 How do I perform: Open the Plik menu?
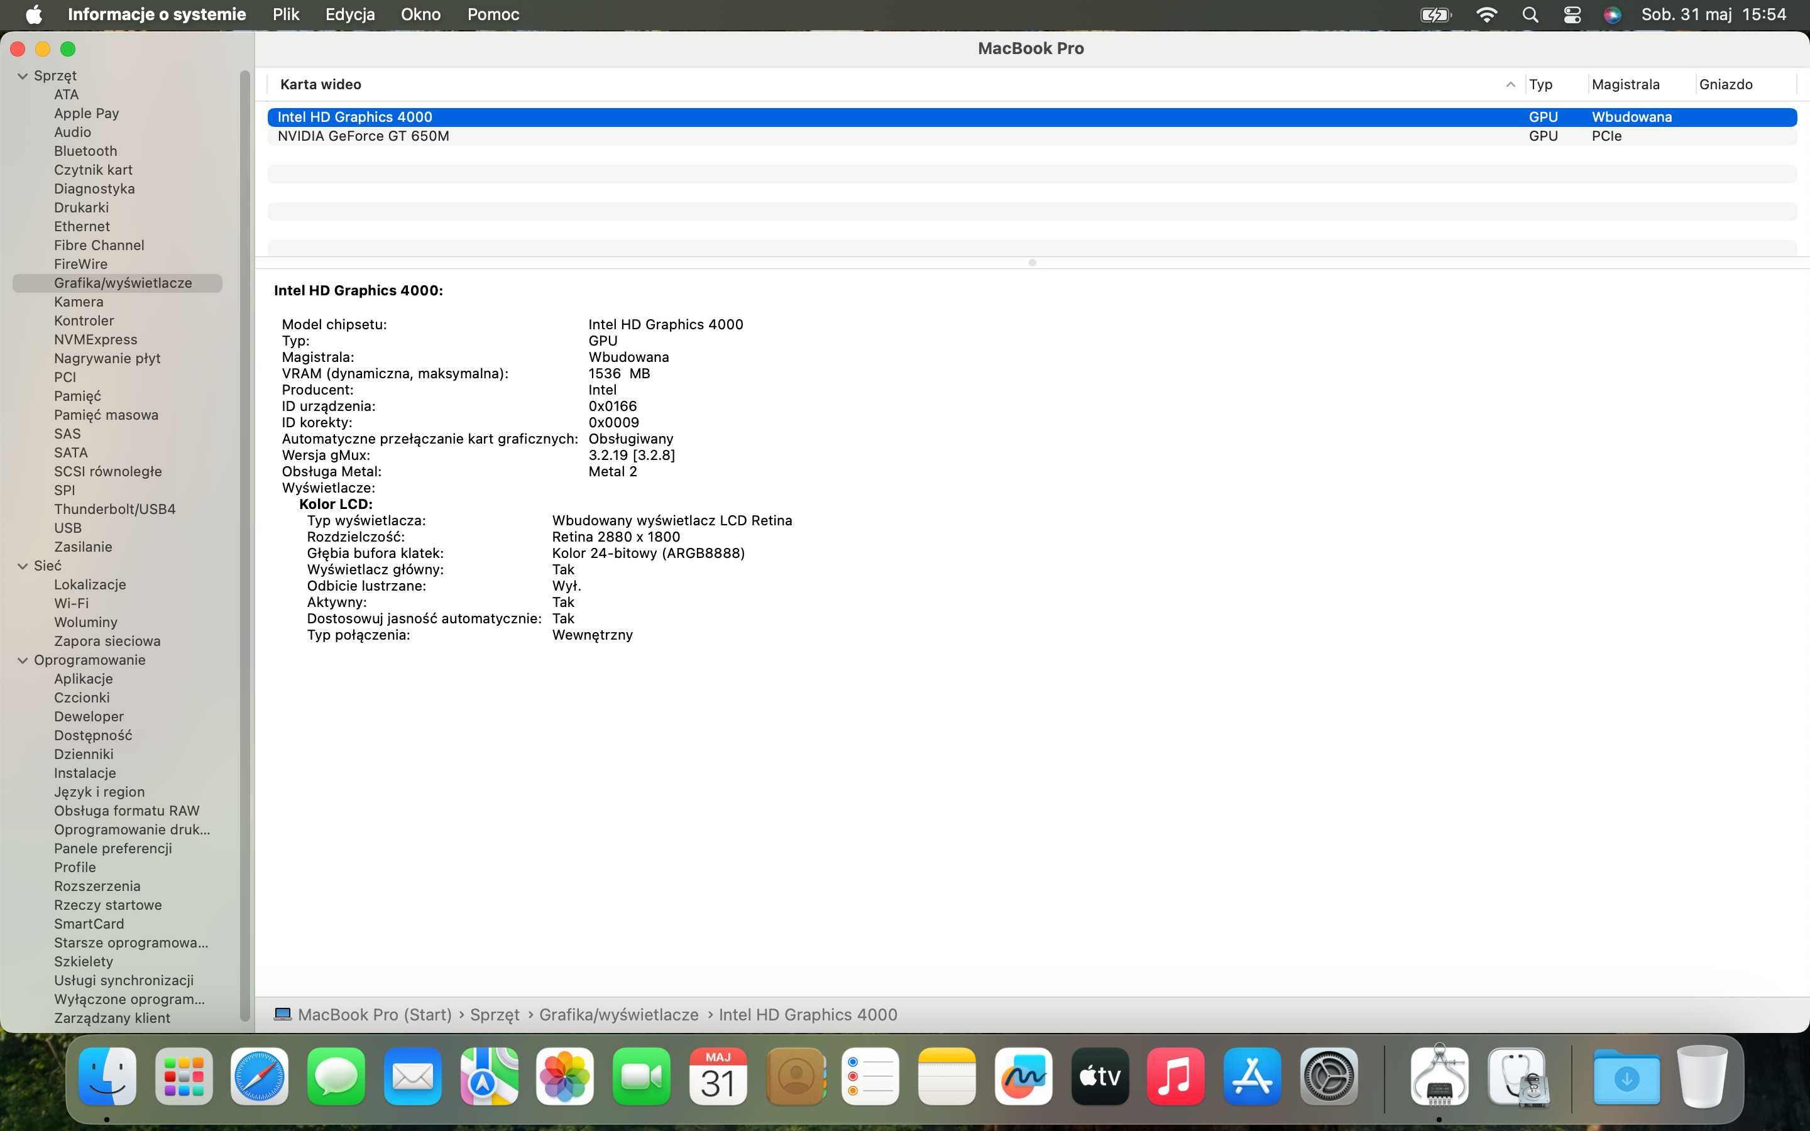286,14
